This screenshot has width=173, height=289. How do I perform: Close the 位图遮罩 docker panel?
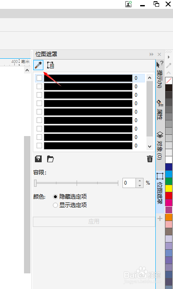159,55
